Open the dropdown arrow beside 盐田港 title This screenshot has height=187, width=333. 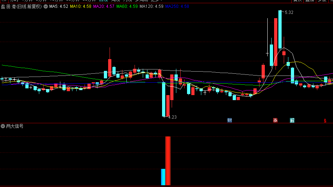pos(46,6)
